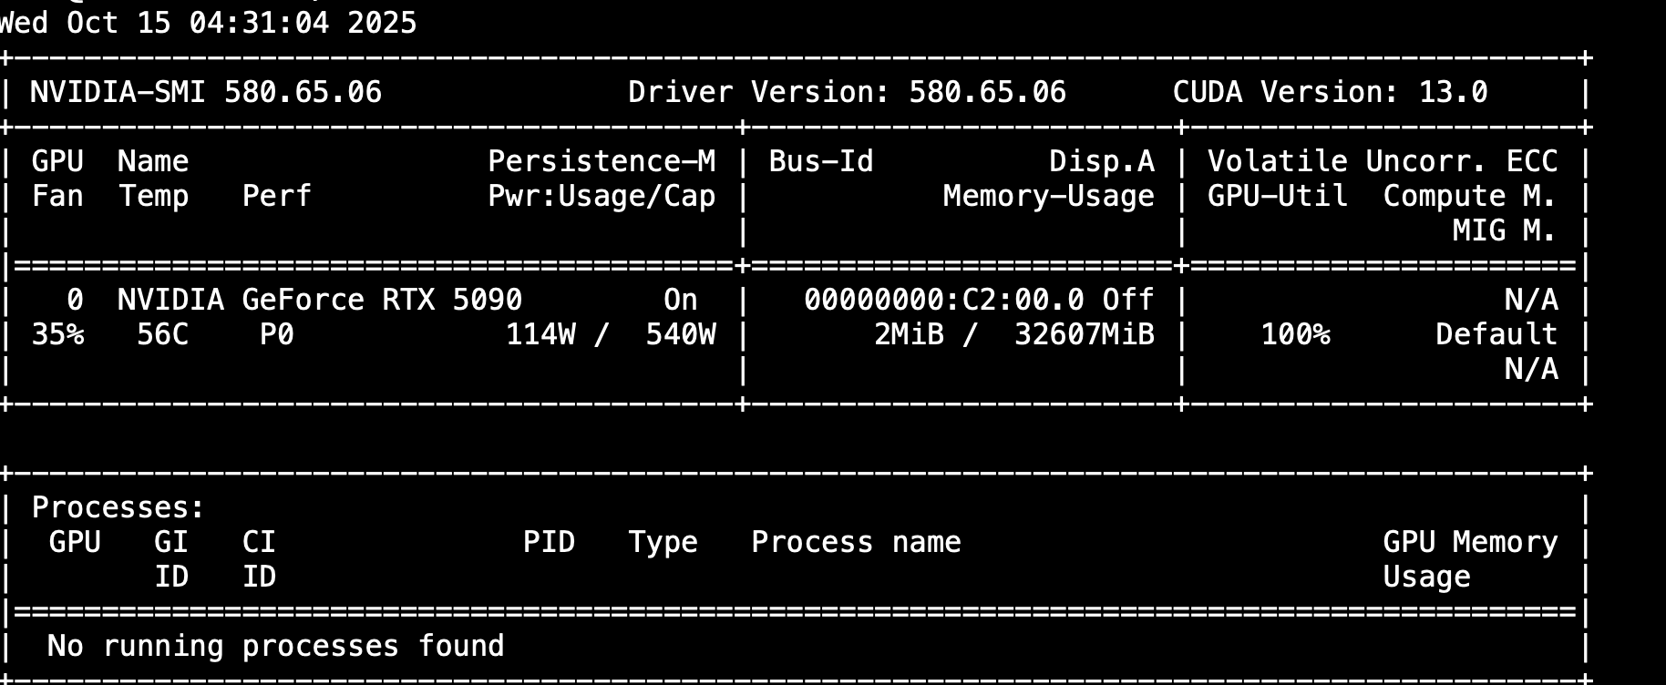Click the GPU header under Processes
Image resolution: width=1666 pixels, height=685 pixels.
point(75,542)
